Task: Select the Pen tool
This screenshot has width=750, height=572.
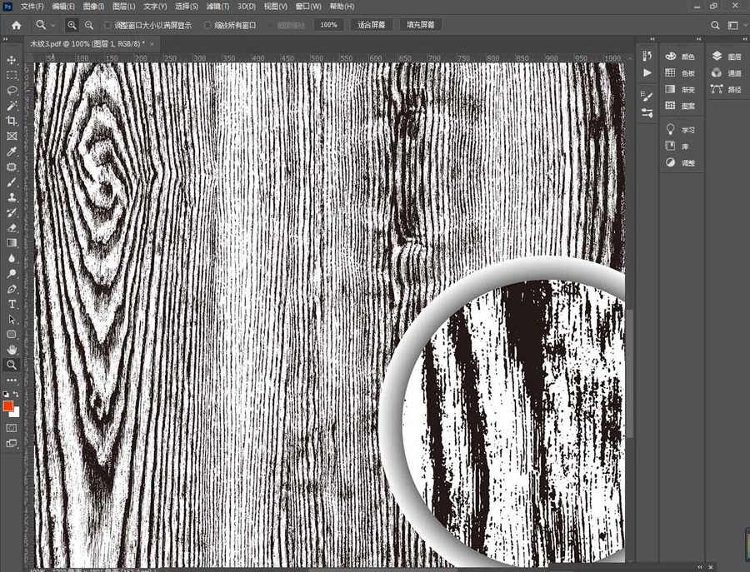Action: point(12,289)
